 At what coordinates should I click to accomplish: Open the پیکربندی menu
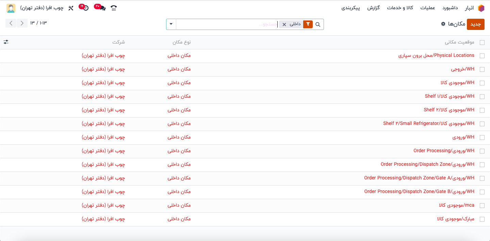click(350, 8)
